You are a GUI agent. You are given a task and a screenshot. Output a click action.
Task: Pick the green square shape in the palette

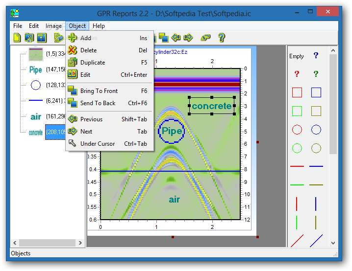click(297, 111)
